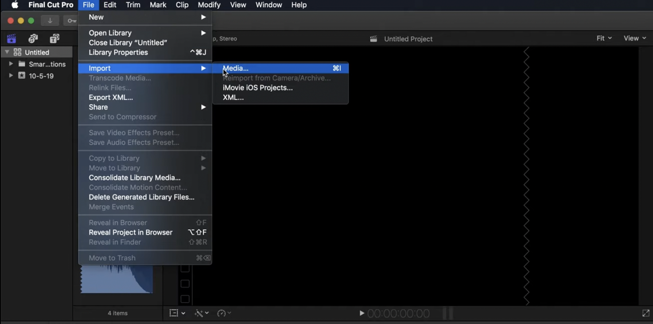Open the Apple menu

click(15, 5)
